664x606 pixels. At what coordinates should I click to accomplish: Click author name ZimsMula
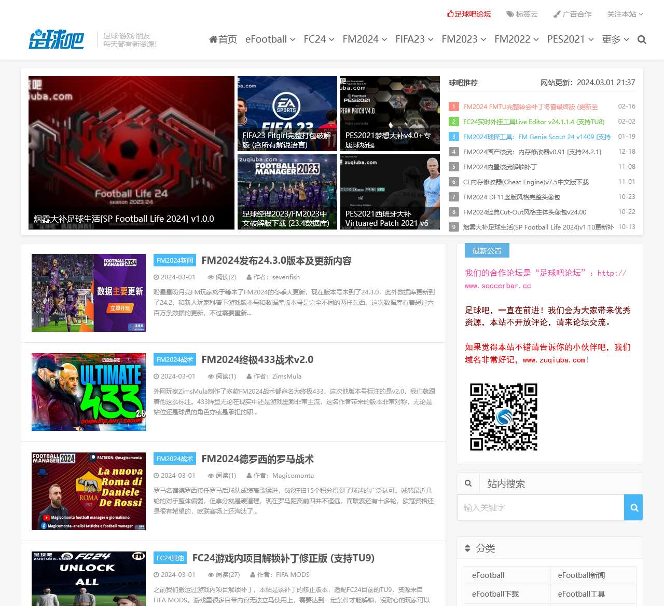[287, 376]
